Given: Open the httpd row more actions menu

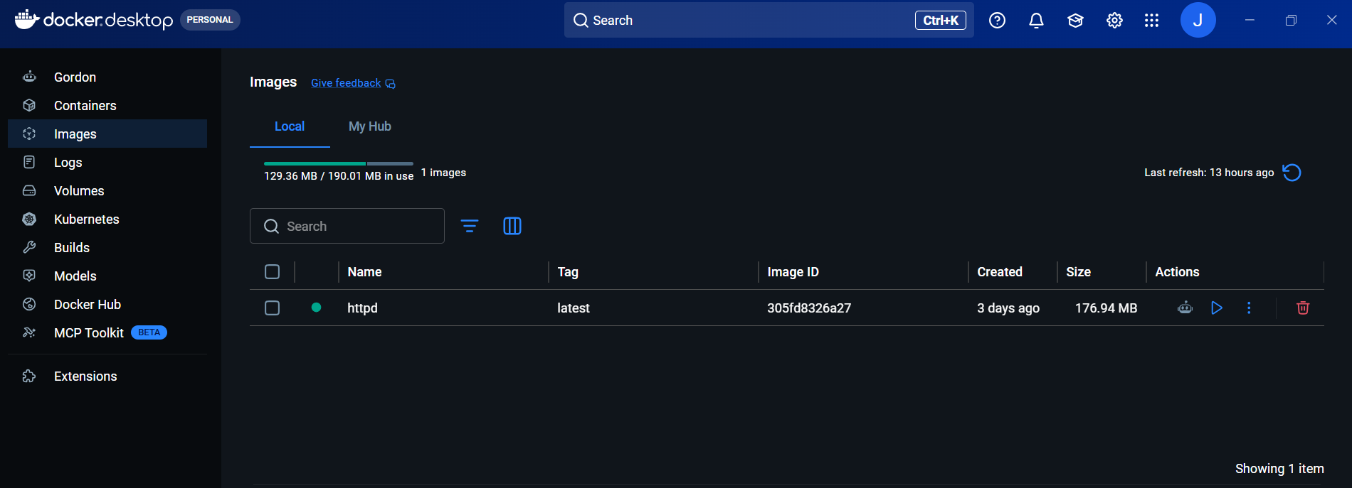Looking at the screenshot, I should pos(1249,308).
